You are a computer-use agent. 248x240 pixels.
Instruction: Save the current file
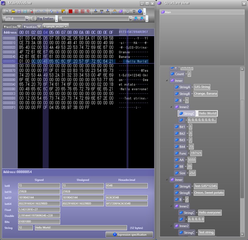pyautogui.click(x=19, y=11)
